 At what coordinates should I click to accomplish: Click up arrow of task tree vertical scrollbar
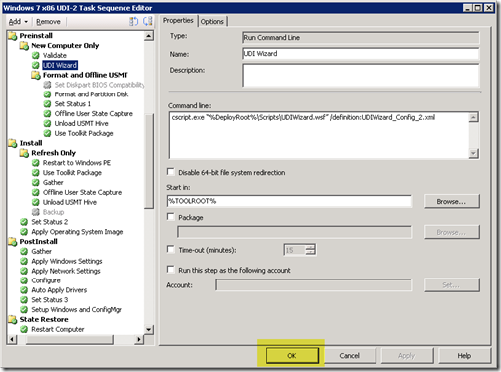point(149,36)
